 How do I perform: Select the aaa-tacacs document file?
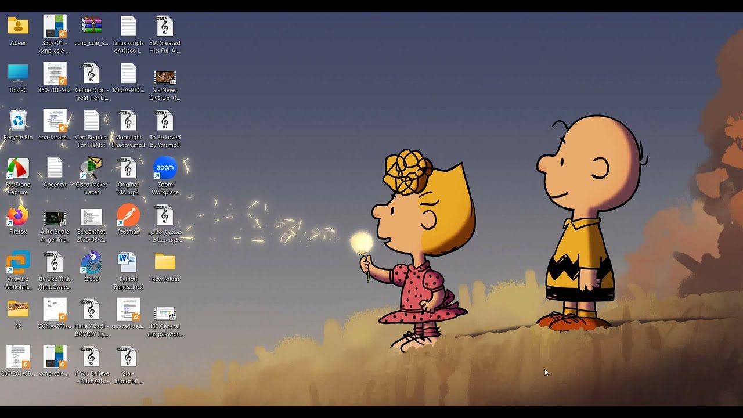[55, 121]
